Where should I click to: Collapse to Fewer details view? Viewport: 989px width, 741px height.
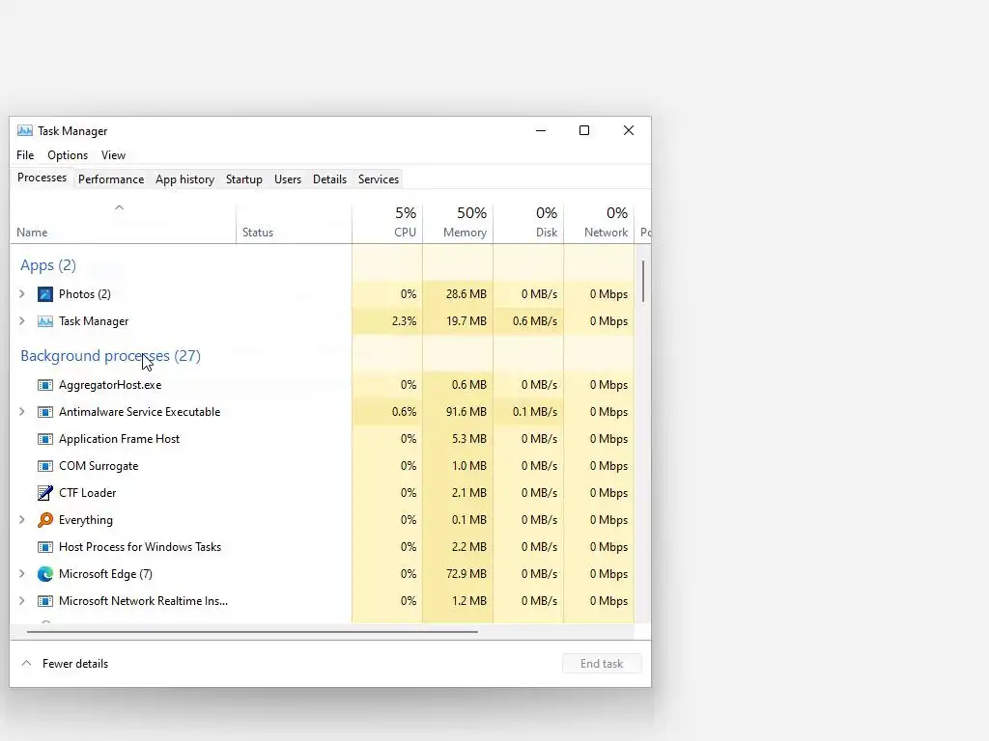(x=65, y=664)
